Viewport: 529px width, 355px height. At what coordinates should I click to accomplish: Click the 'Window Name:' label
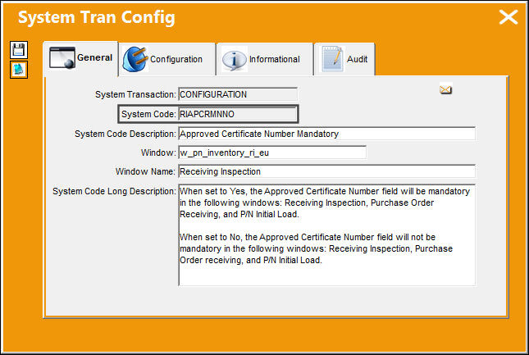pos(146,171)
